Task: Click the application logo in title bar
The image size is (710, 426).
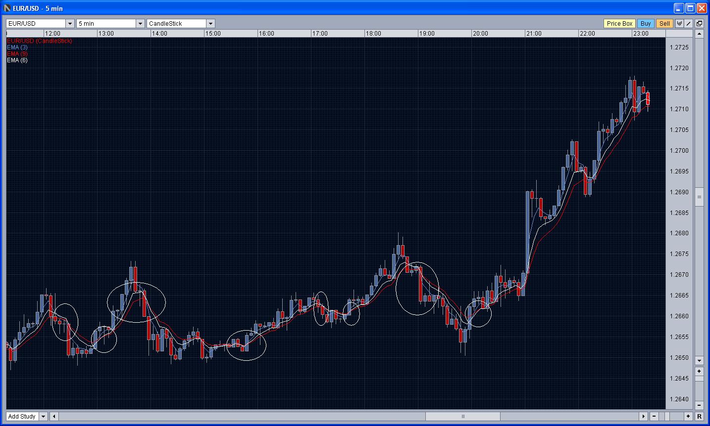Action: [x=7, y=8]
